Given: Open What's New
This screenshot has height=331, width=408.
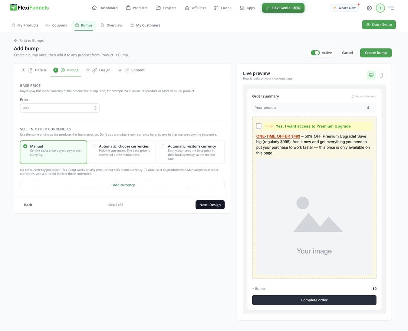Looking at the screenshot, I should click(344, 8).
